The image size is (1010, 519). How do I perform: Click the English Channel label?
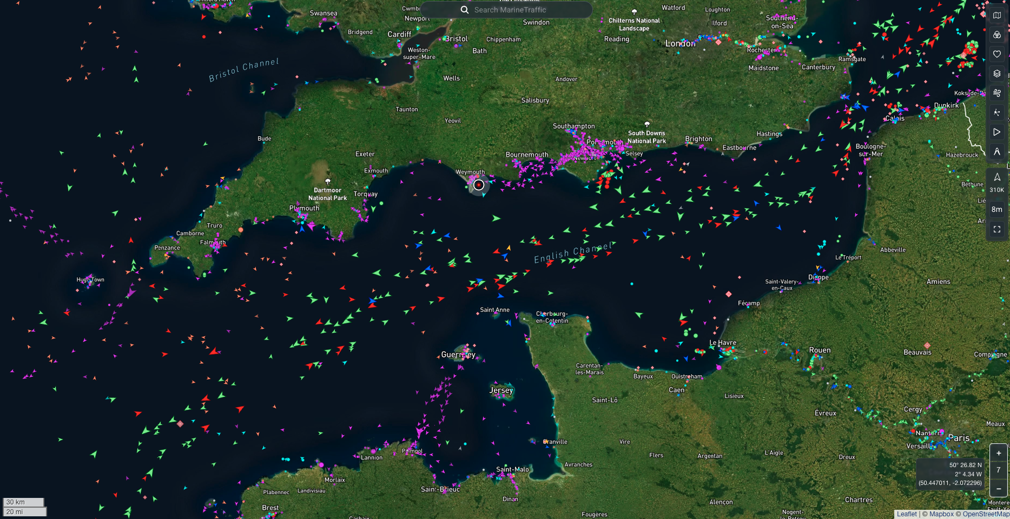(x=573, y=252)
